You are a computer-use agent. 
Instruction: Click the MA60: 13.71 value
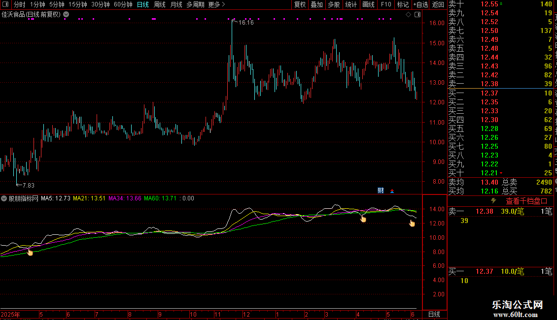coord(160,198)
